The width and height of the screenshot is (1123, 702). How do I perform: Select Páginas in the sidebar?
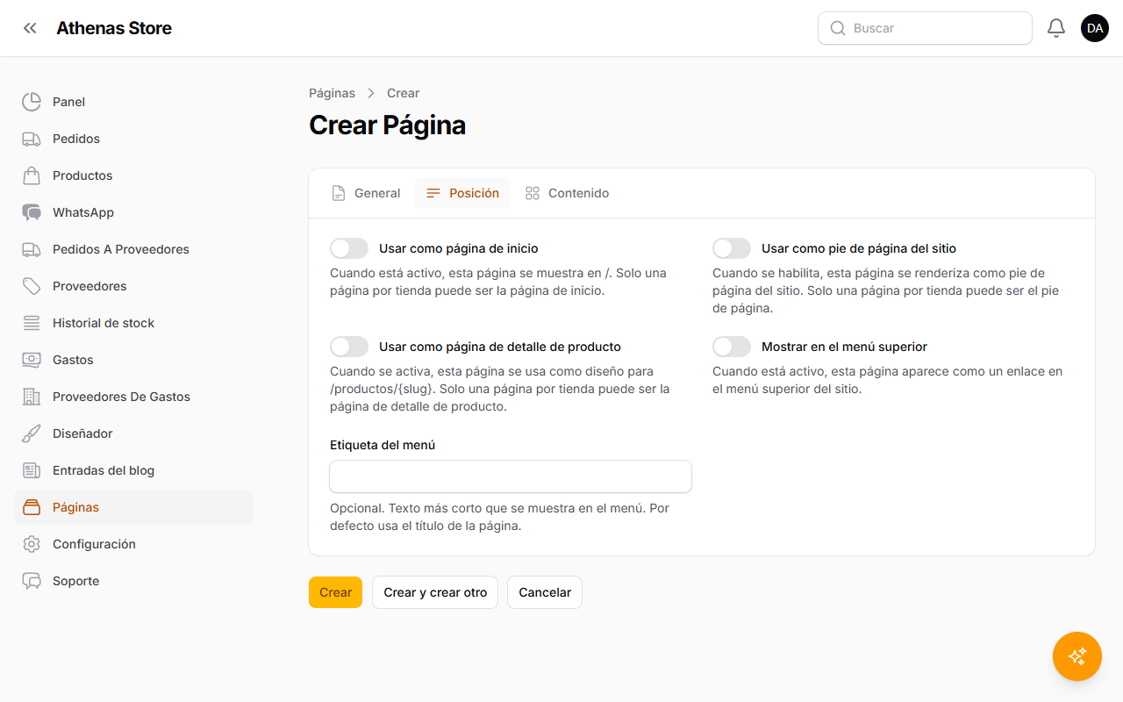point(133,507)
